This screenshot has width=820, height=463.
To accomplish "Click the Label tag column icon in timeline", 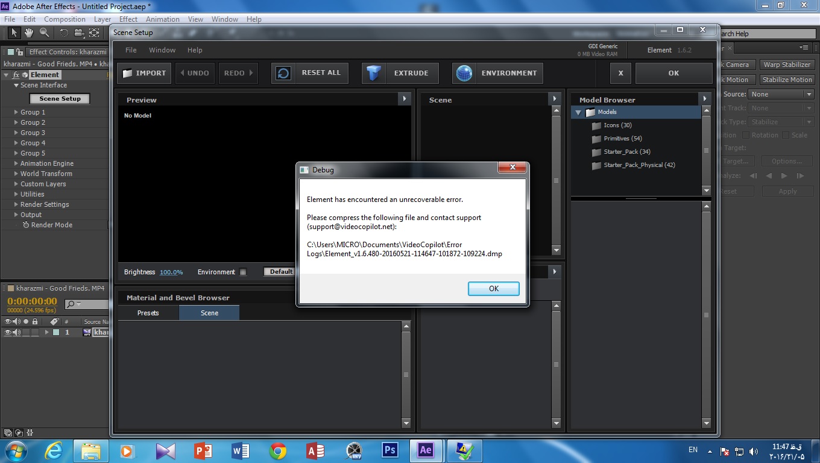I will (54, 321).
